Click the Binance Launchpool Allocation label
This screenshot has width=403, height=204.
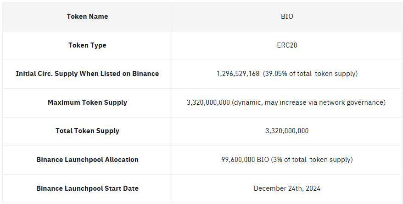[x=87, y=160]
